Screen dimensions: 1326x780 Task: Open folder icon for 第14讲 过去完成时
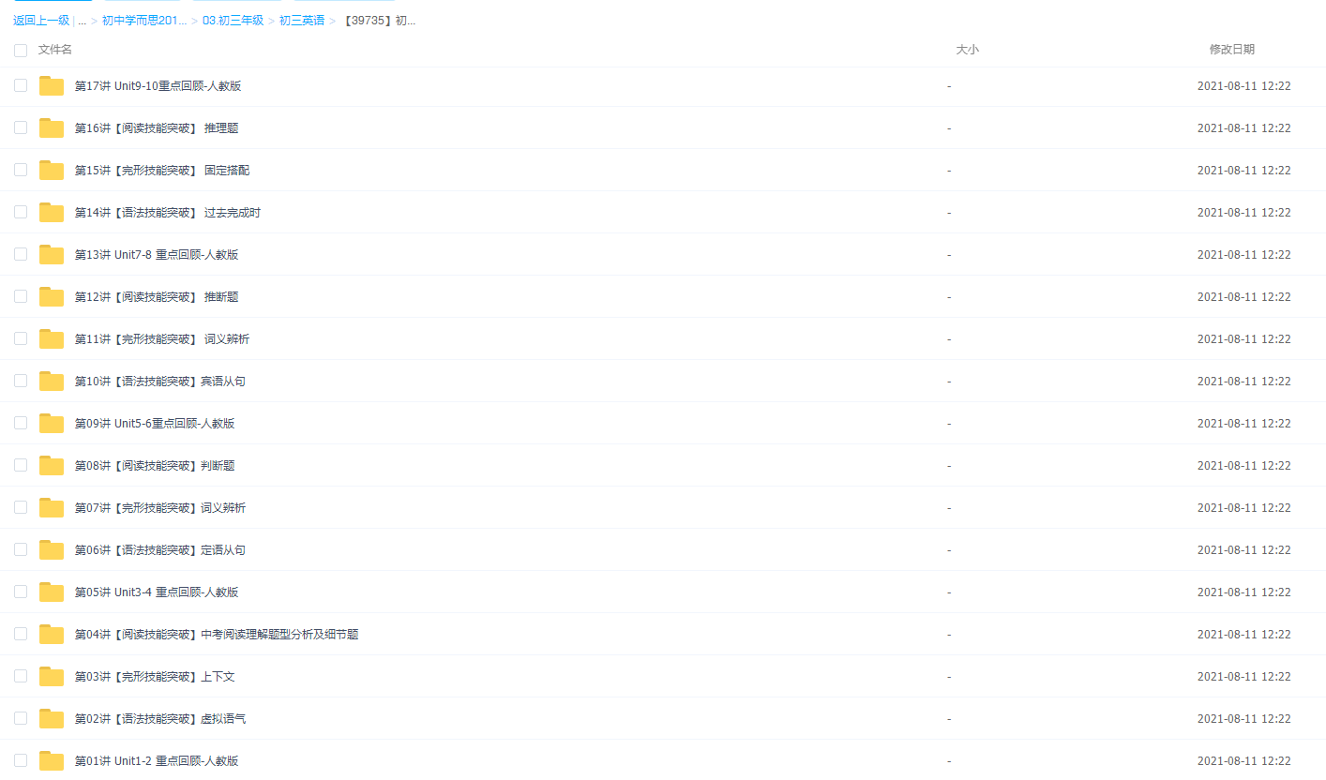point(52,213)
